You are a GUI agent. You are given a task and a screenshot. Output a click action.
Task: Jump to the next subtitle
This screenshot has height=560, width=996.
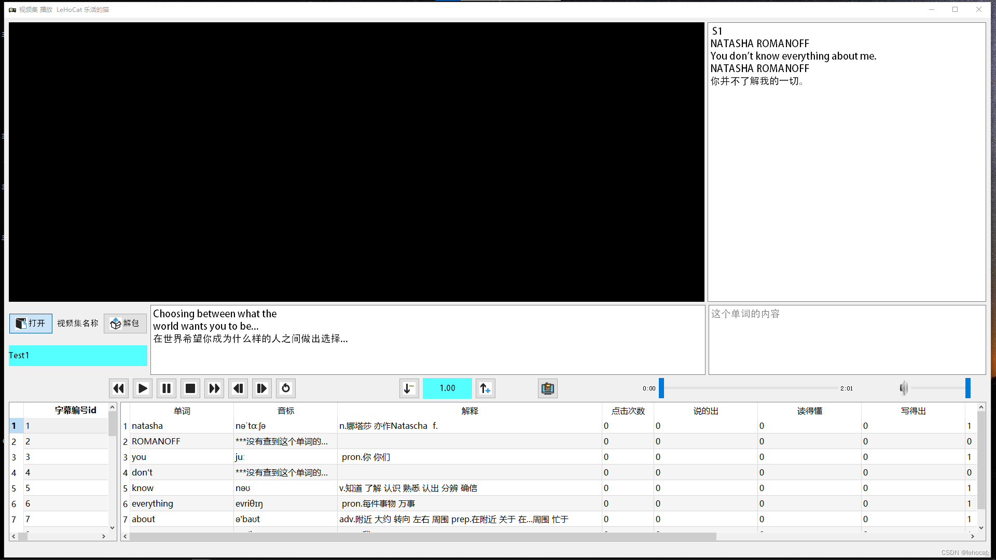pyautogui.click(x=262, y=388)
